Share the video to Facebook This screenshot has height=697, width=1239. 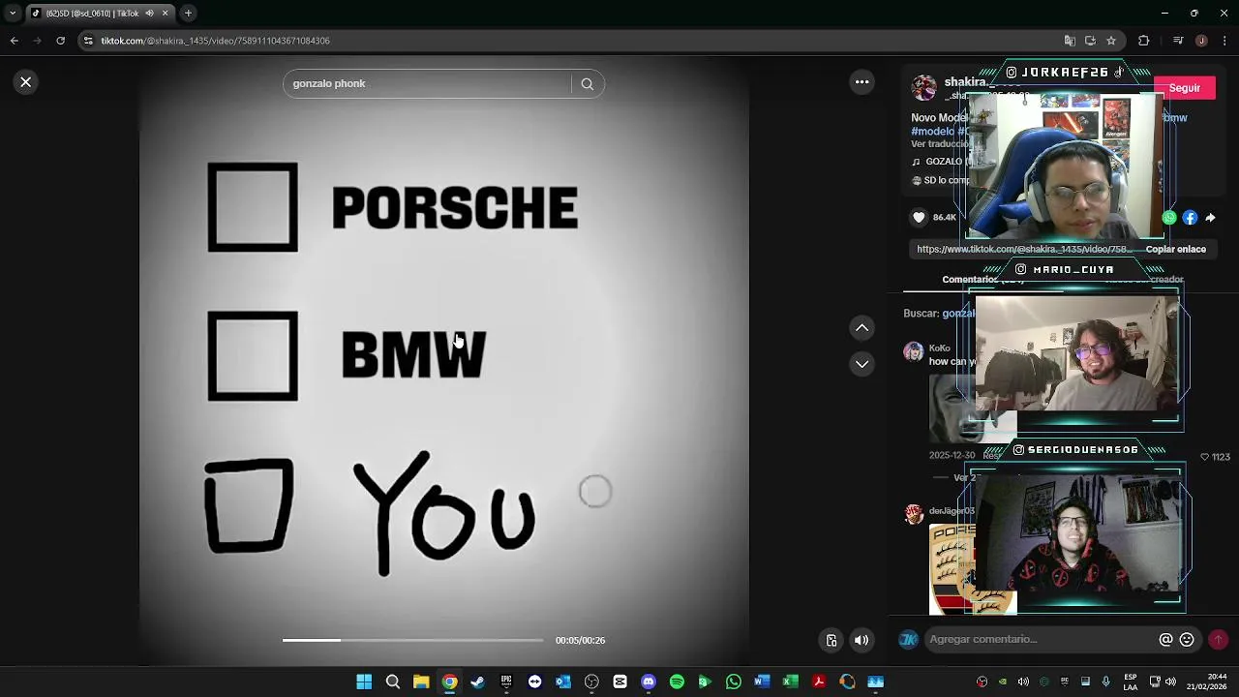click(1190, 218)
